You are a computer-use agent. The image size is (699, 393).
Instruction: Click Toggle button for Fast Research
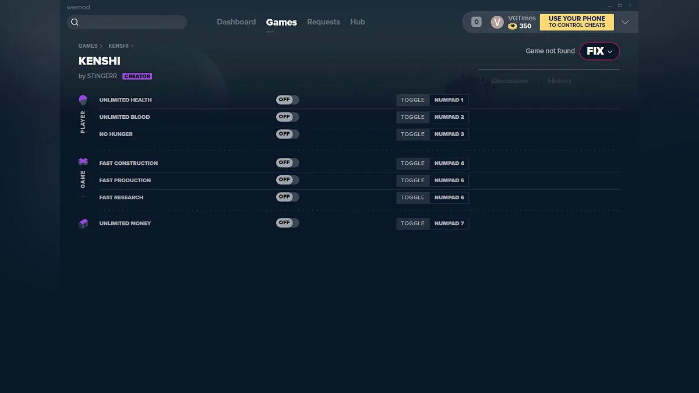point(413,197)
